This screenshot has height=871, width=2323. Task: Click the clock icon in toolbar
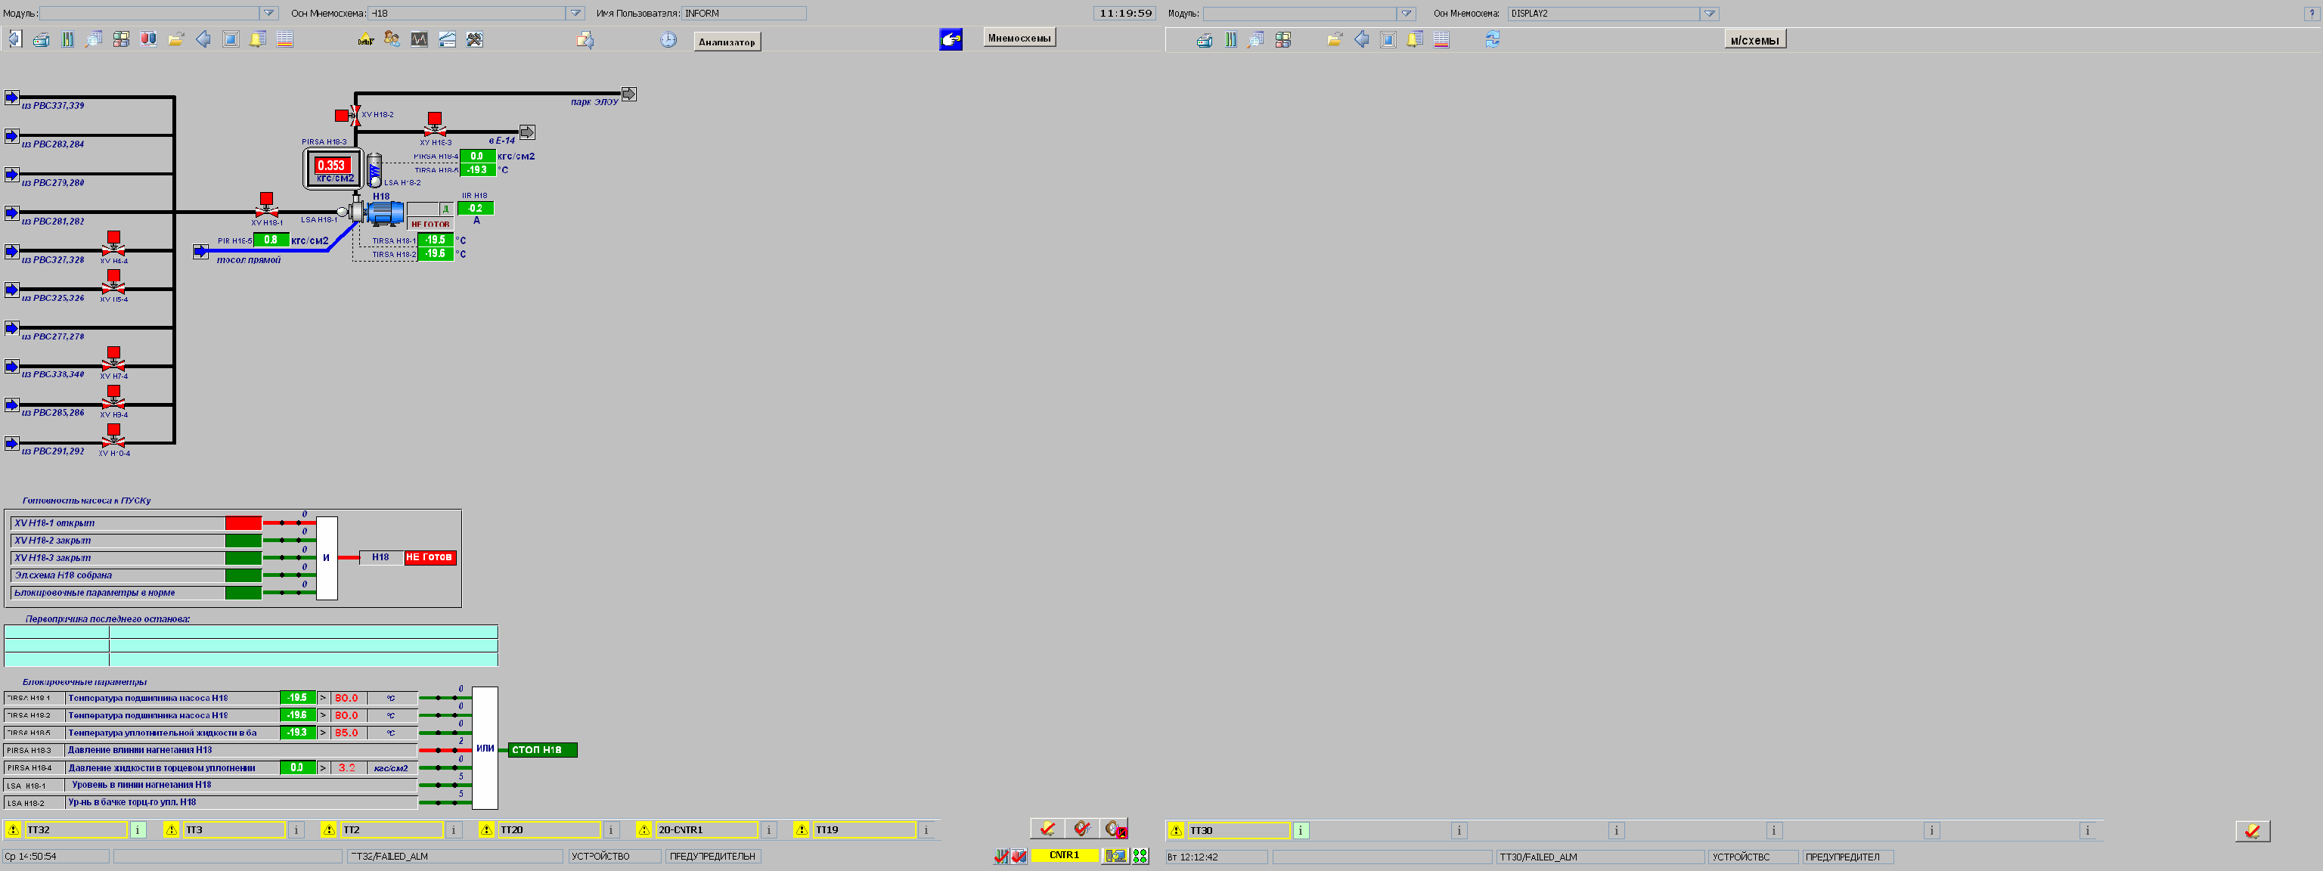(668, 39)
